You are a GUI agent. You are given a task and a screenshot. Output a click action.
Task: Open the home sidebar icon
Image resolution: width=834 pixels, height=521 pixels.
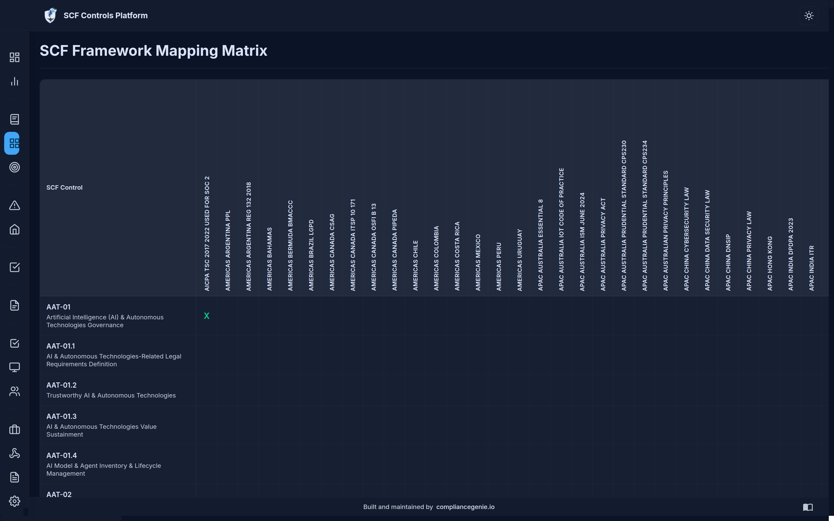(x=15, y=229)
